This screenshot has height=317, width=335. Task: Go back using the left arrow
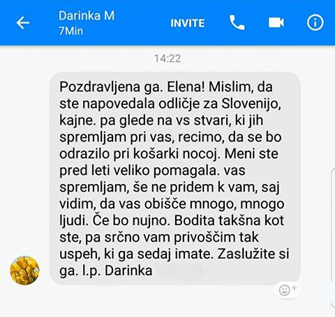pyautogui.click(x=23, y=23)
